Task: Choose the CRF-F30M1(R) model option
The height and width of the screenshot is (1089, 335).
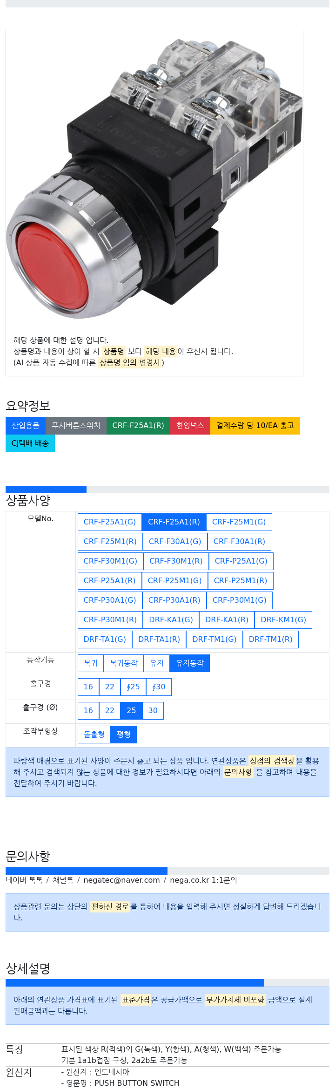Action: 176,561
